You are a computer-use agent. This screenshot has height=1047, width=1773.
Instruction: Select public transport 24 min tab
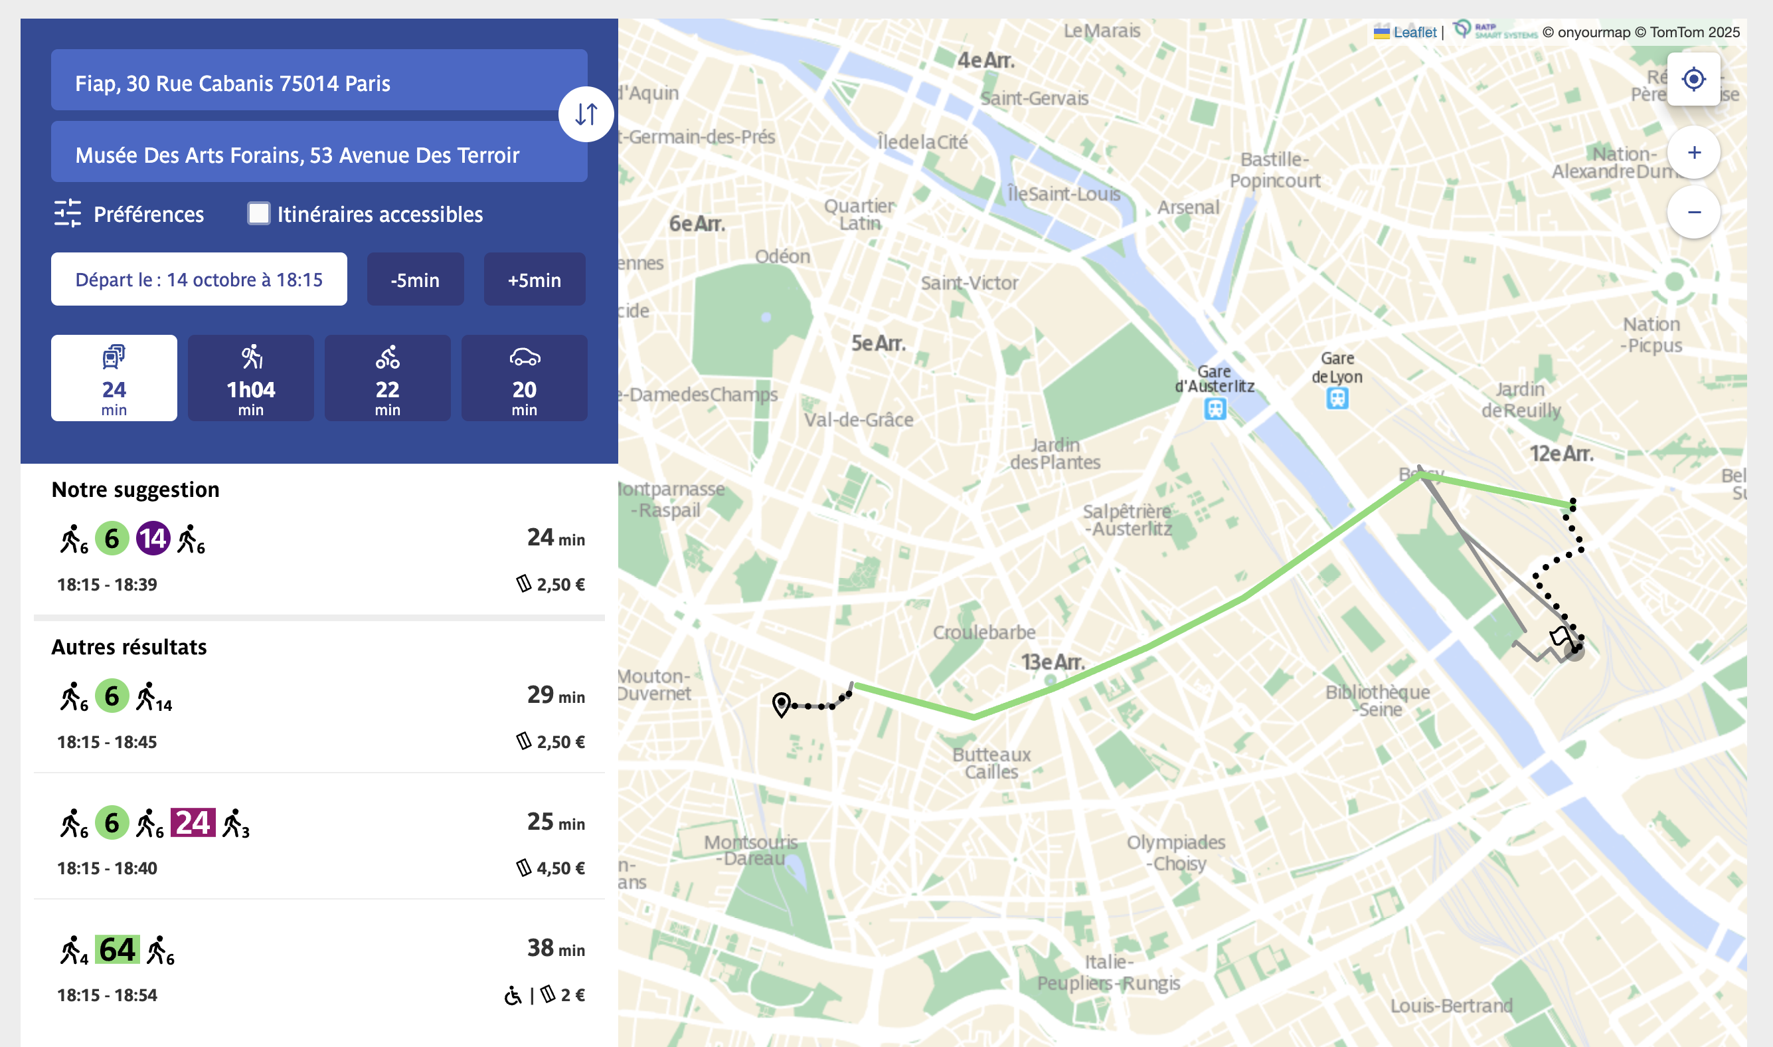tap(114, 378)
